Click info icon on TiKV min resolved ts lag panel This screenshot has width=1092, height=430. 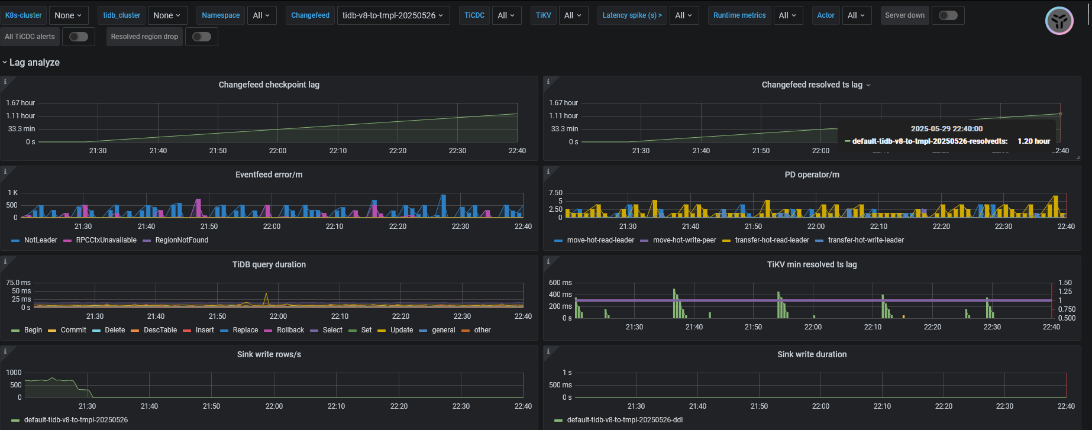coord(548,261)
